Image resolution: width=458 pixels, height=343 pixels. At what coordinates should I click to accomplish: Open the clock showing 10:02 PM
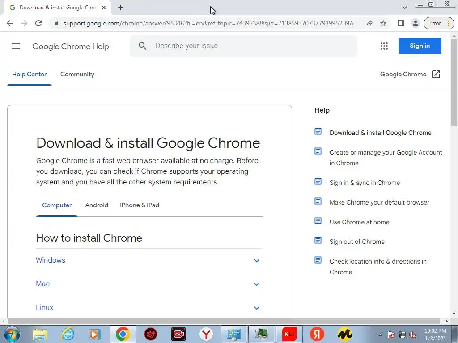(x=435, y=335)
